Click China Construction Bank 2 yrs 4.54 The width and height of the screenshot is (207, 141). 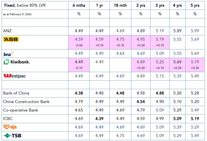coord(141,102)
